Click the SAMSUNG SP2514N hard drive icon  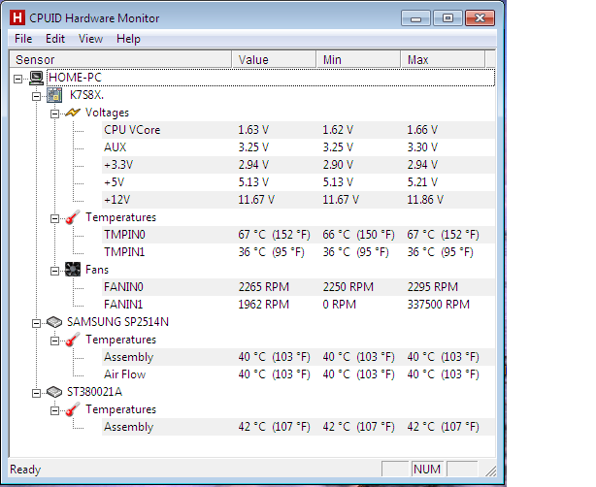[54, 322]
